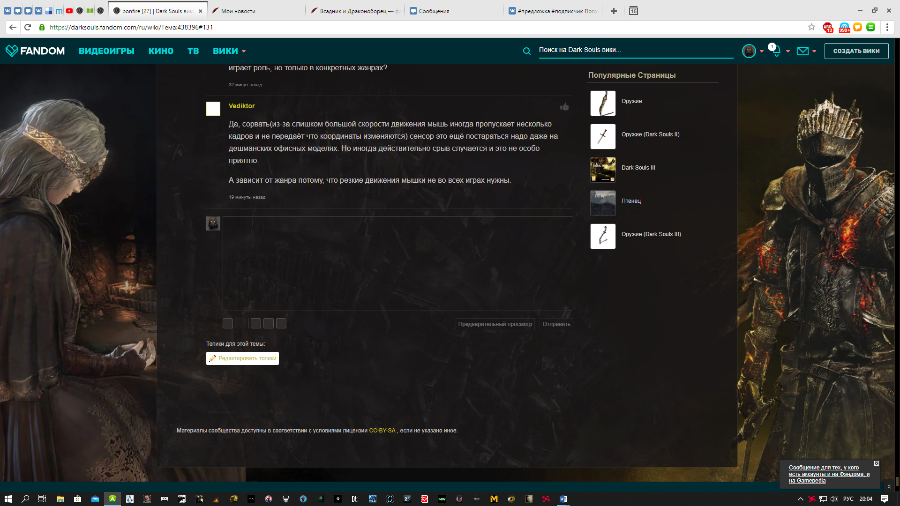Screen dimensions: 900x506
Task: Click Редактировать топики button
Action: (x=242, y=358)
